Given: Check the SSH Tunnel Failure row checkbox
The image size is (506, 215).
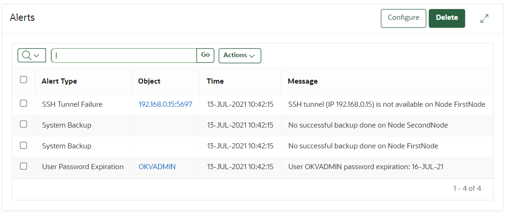Looking at the screenshot, I should click(x=23, y=103).
